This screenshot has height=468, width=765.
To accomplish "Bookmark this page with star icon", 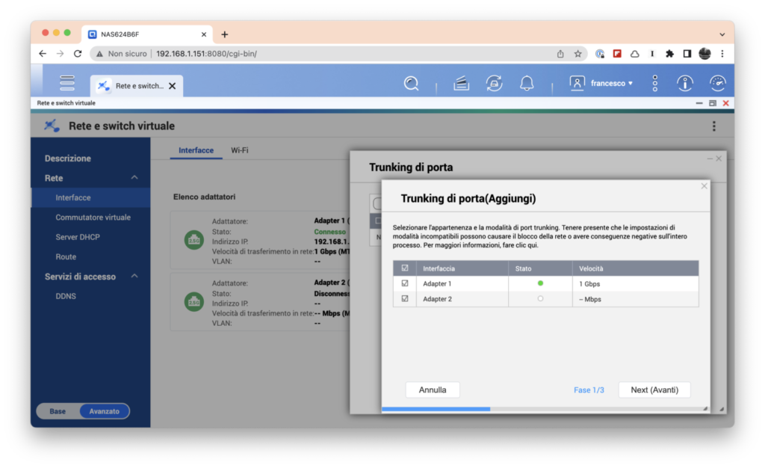I will tap(577, 54).
